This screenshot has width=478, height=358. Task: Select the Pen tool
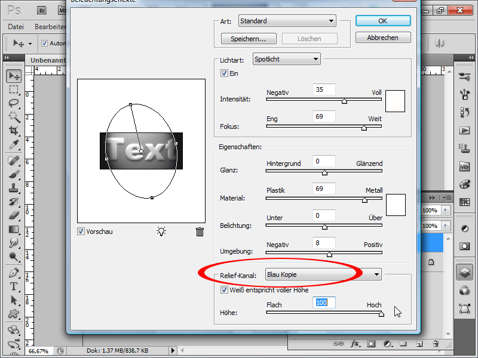coord(14,273)
